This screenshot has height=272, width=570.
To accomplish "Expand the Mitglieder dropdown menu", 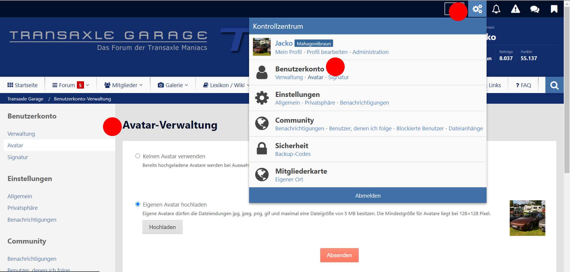I will [x=123, y=85].
